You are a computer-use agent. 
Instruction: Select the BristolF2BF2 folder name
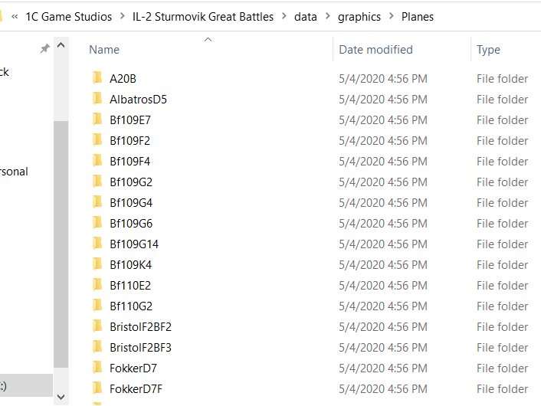[x=140, y=327]
